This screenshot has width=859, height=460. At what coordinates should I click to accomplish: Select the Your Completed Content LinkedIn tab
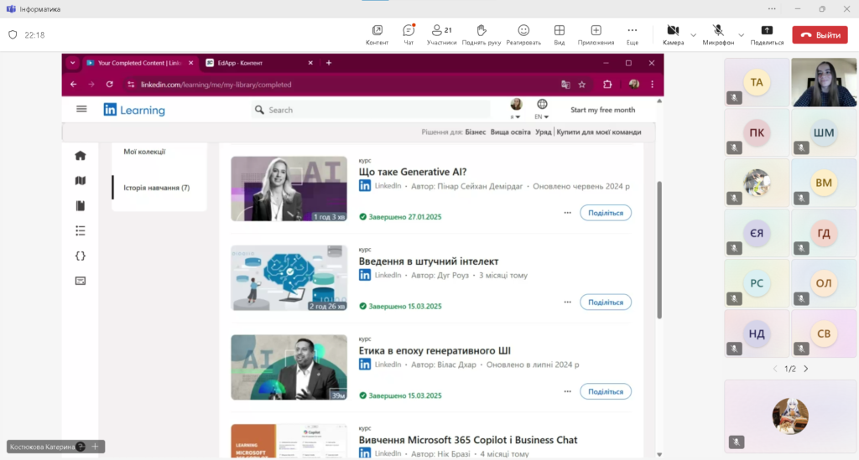click(x=140, y=63)
